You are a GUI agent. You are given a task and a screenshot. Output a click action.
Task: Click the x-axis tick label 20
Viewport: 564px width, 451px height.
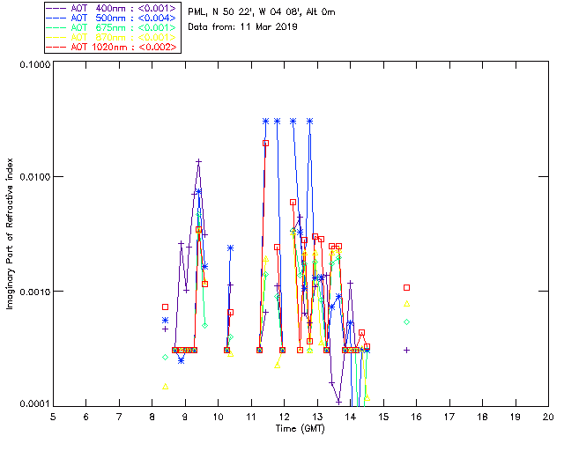(548, 417)
